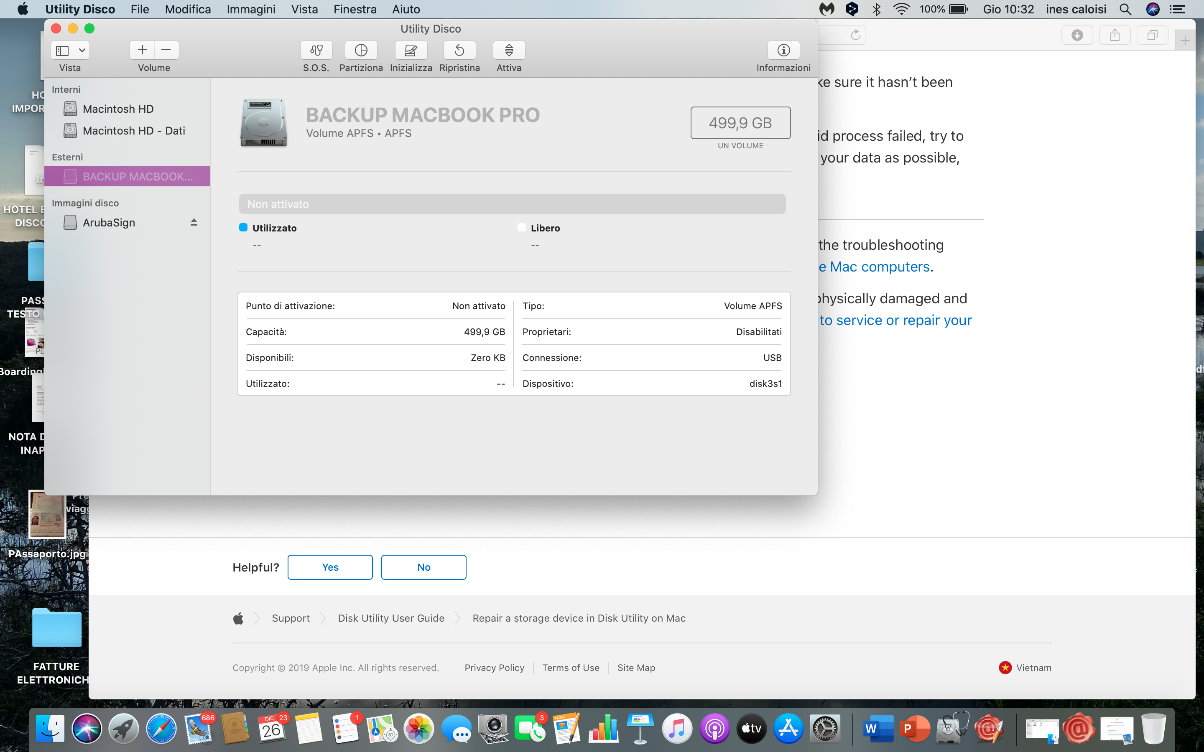Viewport: 1204px width, 752px height.
Task: Select Macintosh HD - Dati volume
Action: 133,131
